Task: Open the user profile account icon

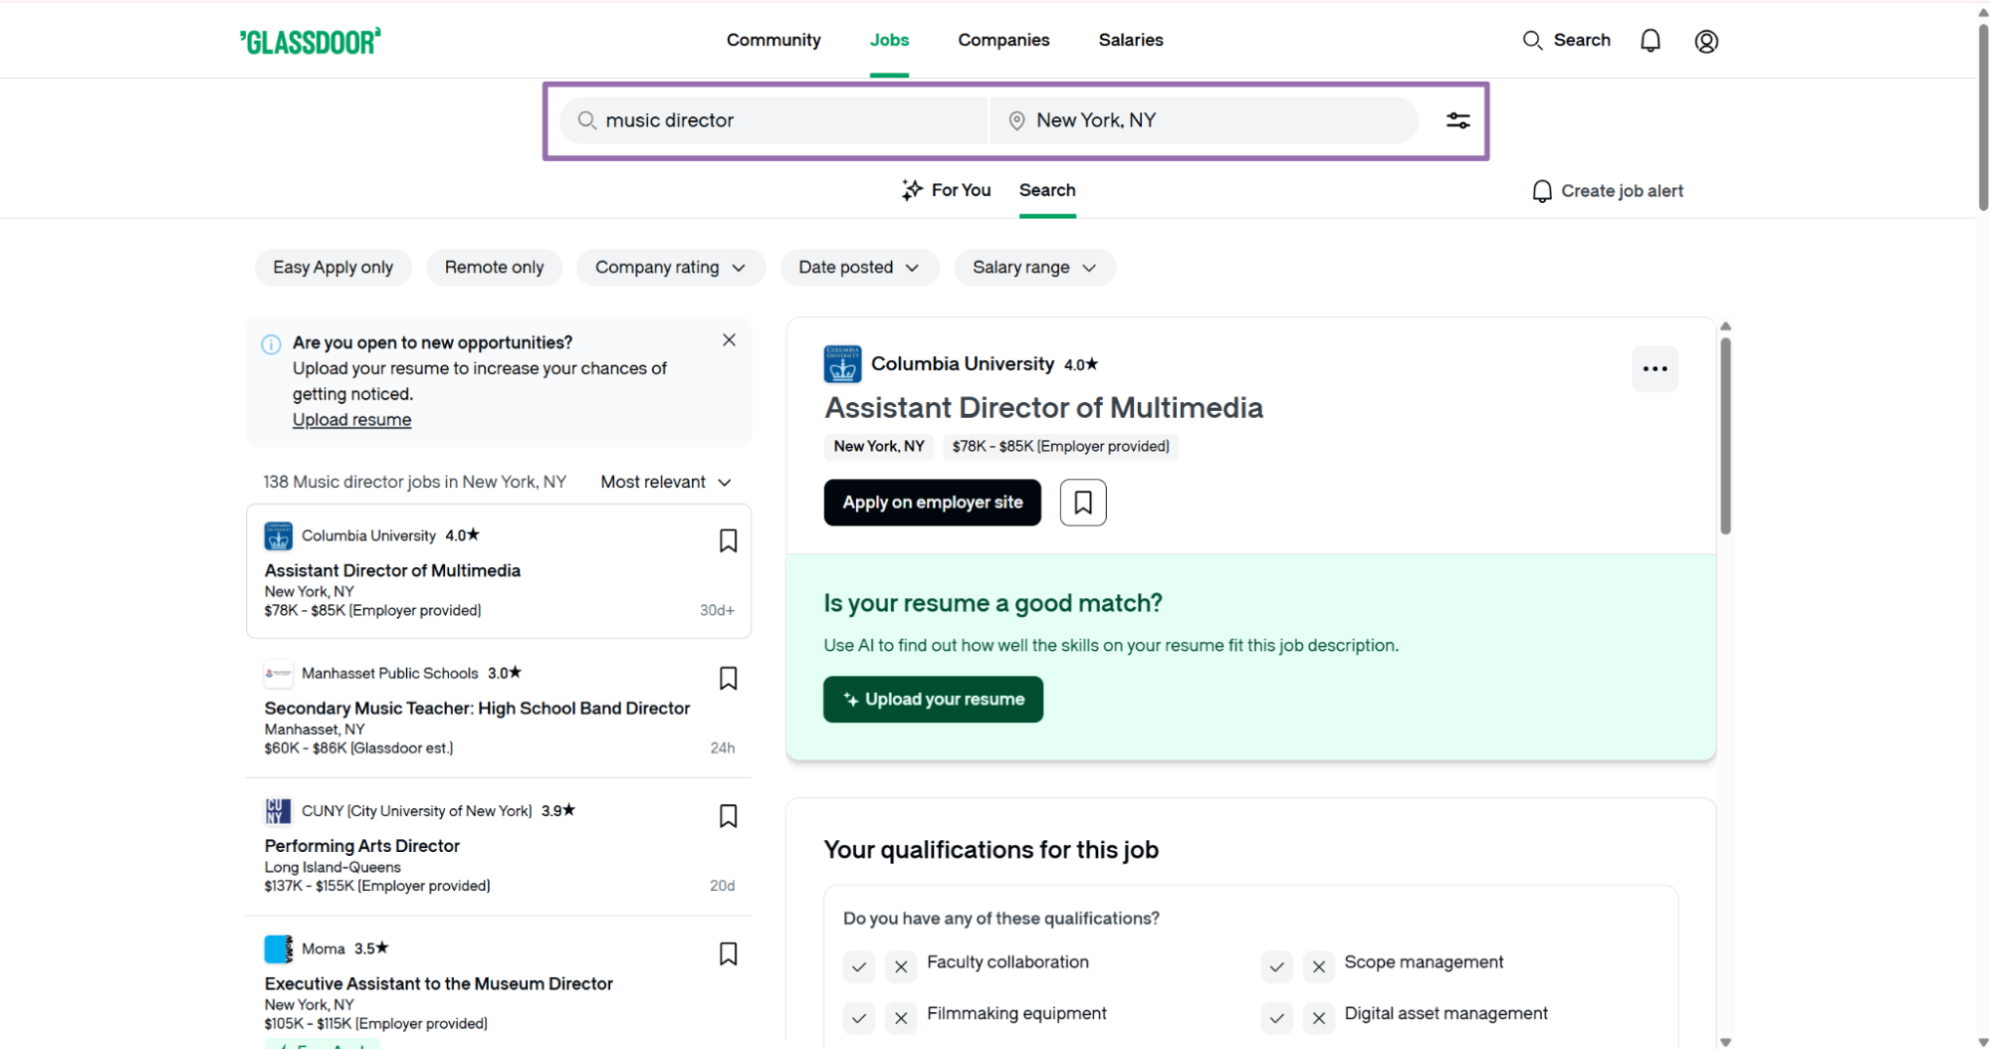Action: [x=1706, y=41]
